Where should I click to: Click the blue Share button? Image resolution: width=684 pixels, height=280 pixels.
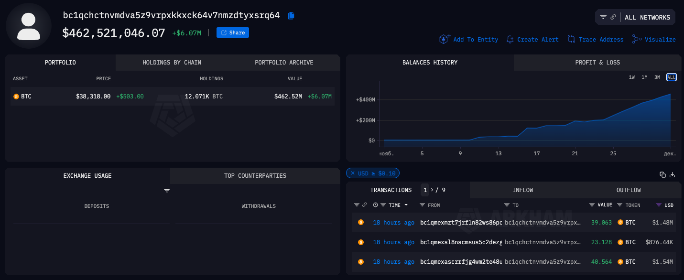point(233,32)
